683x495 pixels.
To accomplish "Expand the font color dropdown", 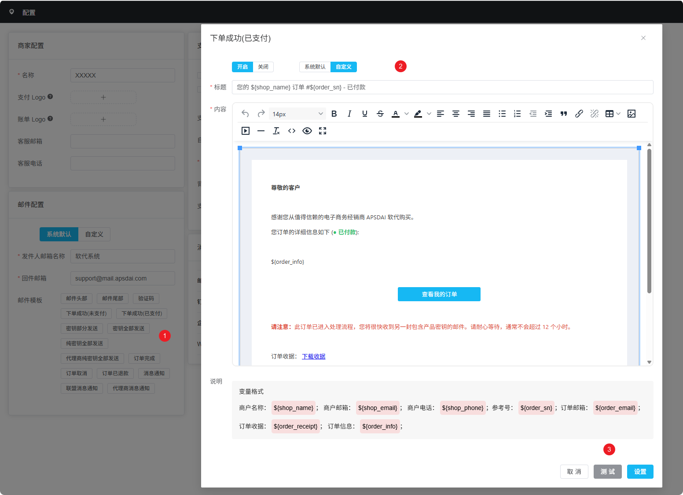I will 406,114.
